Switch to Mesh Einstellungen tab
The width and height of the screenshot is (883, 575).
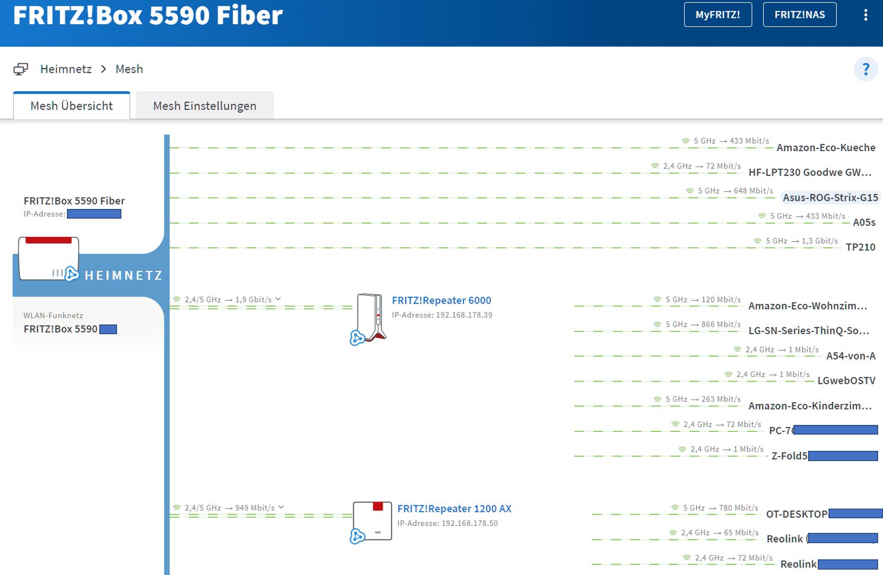point(204,105)
